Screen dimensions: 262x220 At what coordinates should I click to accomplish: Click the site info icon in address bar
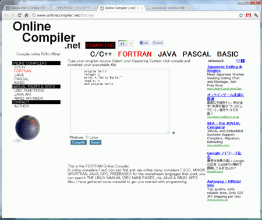34,15
